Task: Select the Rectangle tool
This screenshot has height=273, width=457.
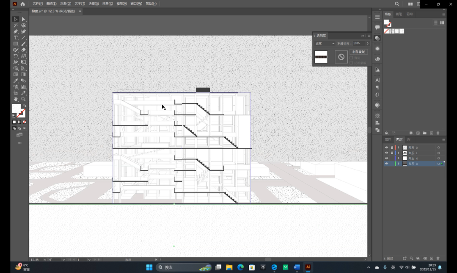Action: click(x=16, y=44)
